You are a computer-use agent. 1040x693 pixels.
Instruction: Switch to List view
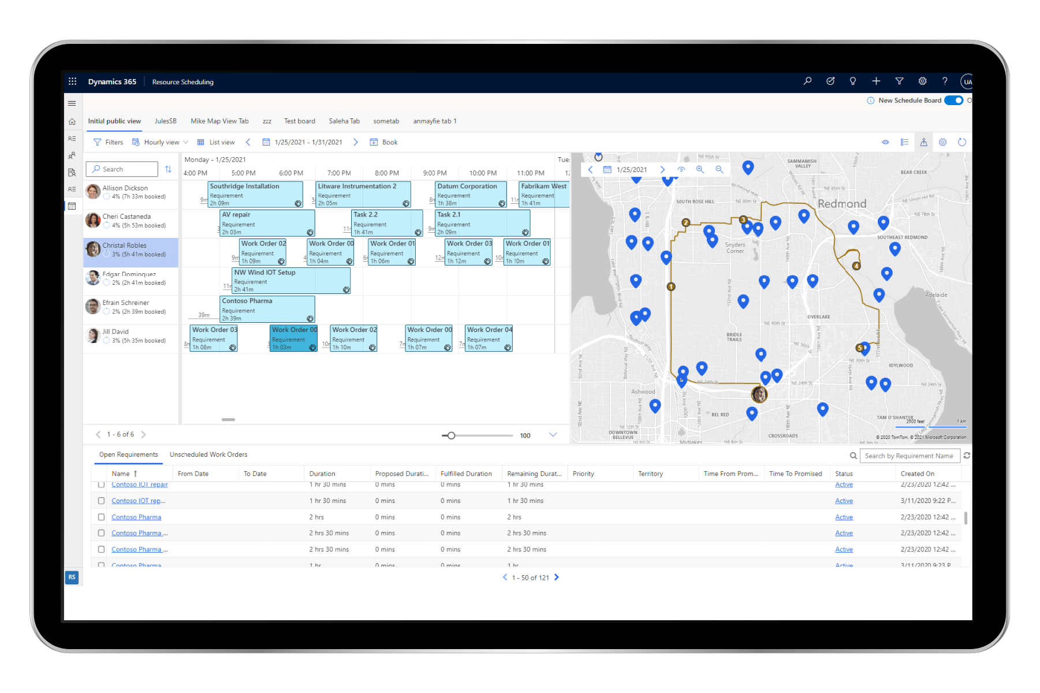[216, 142]
